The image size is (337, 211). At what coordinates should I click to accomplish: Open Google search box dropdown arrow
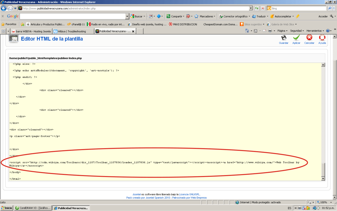127,16
